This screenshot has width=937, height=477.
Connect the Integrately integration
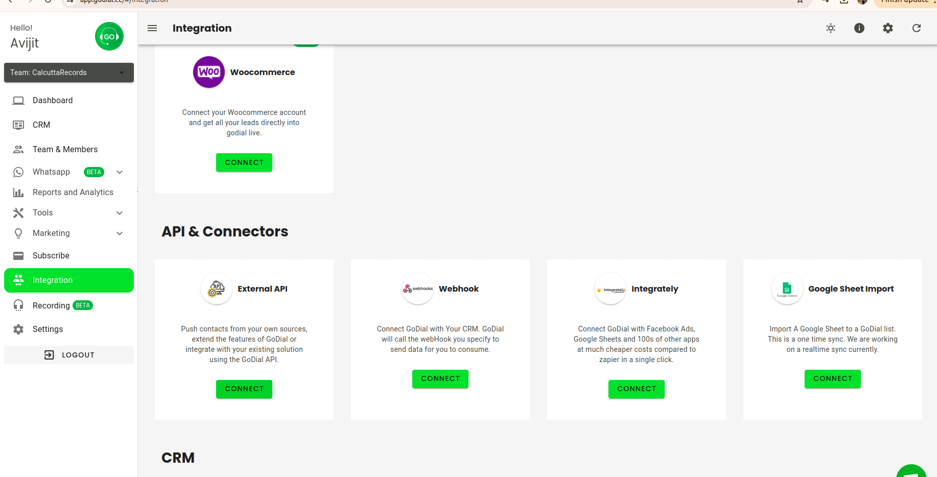pyautogui.click(x=637, y=389)
